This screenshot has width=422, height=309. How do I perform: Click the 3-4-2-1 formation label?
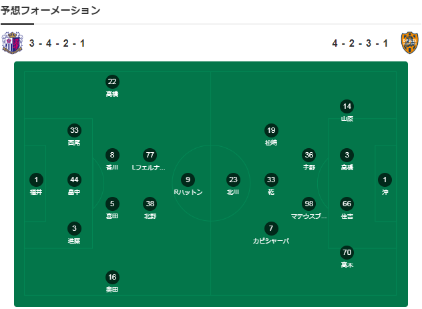pyautogui.click(x=57, y=43)
